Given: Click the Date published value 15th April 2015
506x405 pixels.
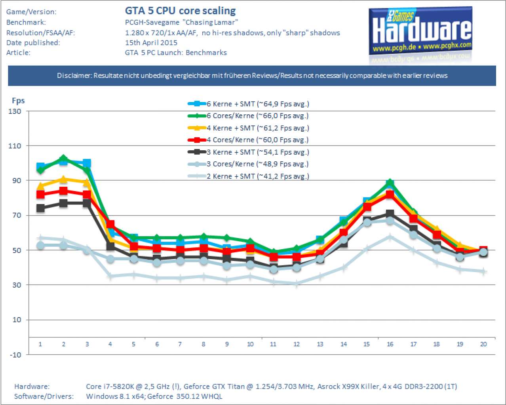Looking at the screenshot, I should (151, 43).
